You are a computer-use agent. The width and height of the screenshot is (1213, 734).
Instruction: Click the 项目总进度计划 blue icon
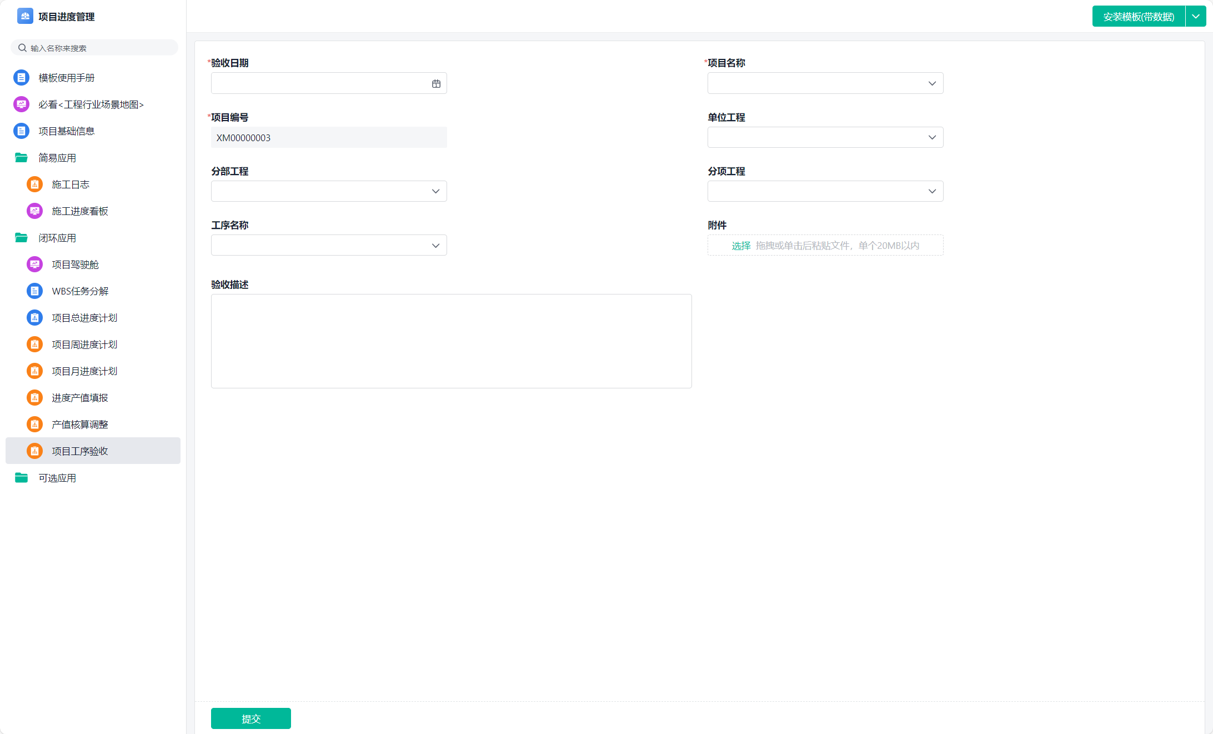(x=34, y=318)
